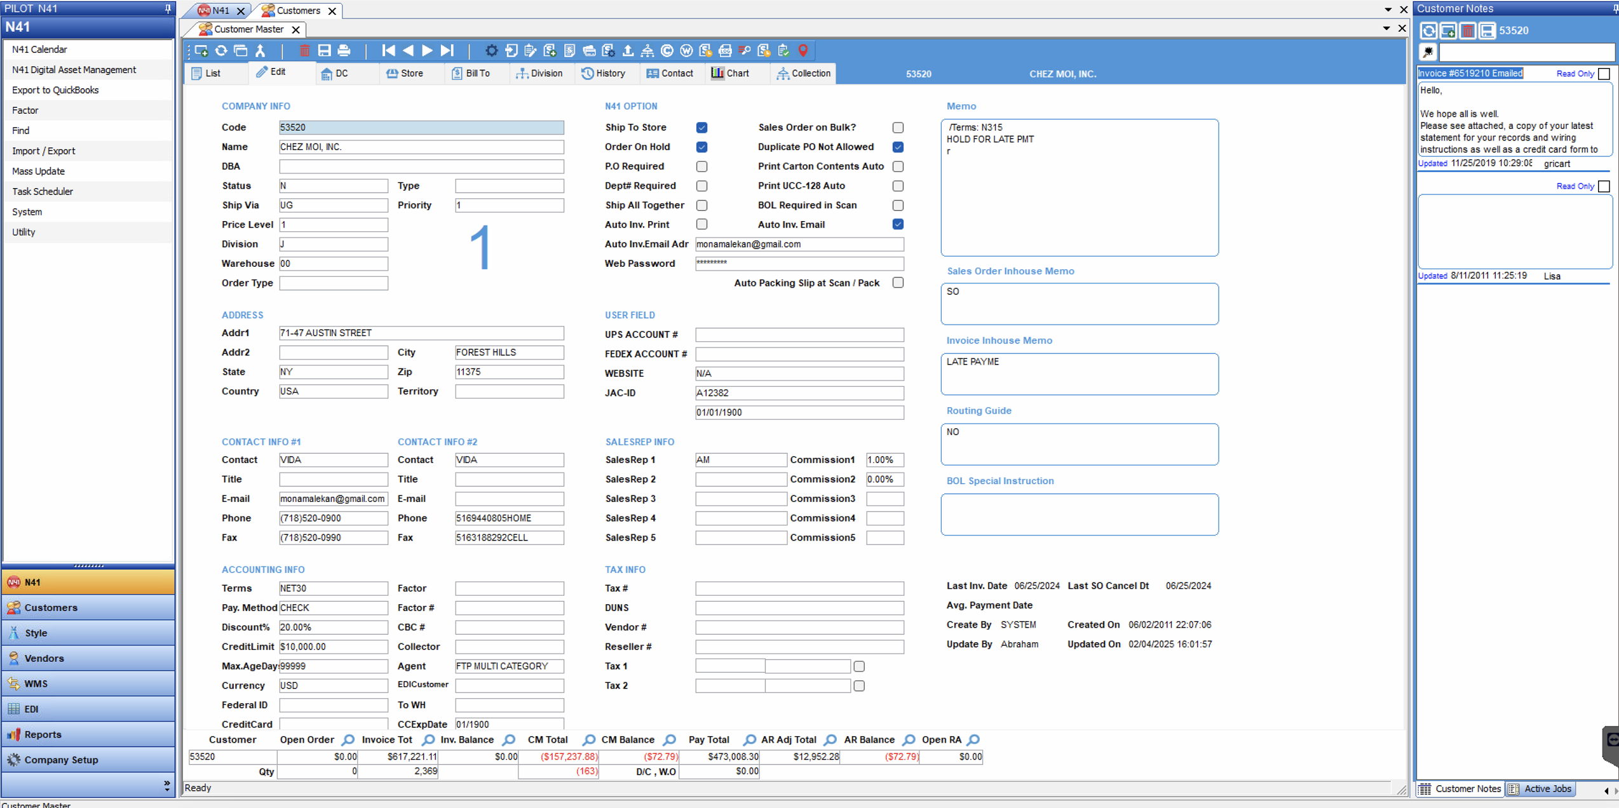This screenshot has height=808, width=1619.
Task: Open the Collection tab
Action: (803, 74)
